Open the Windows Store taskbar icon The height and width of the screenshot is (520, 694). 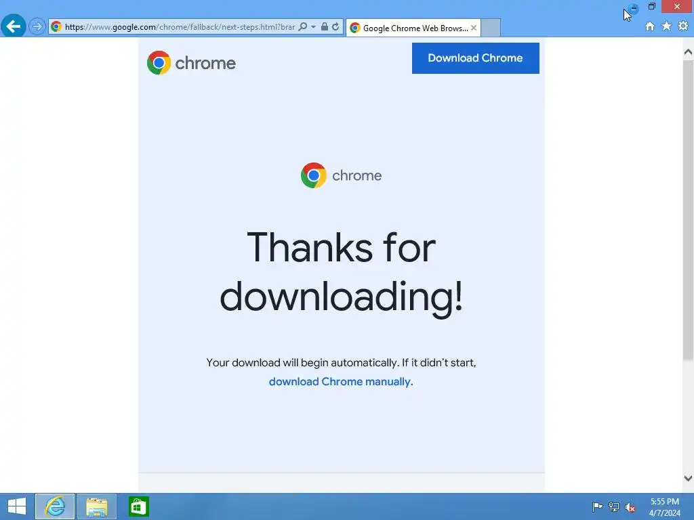point(138,506)
